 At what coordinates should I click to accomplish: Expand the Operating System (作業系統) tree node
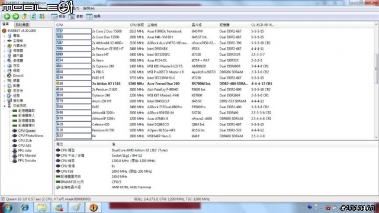[4, 46]
